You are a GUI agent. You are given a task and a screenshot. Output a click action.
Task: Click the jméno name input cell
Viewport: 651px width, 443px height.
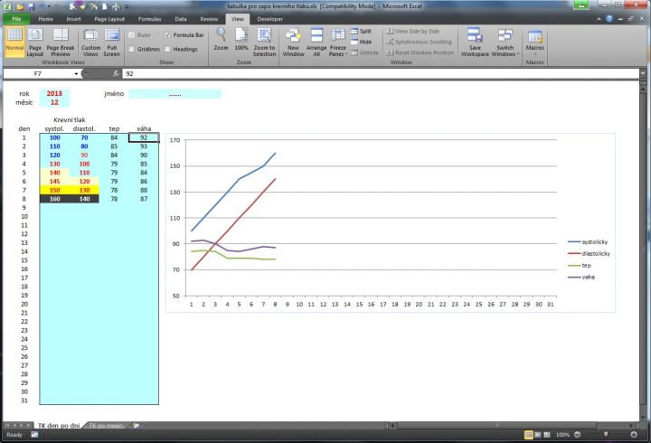tap(175, 94)
